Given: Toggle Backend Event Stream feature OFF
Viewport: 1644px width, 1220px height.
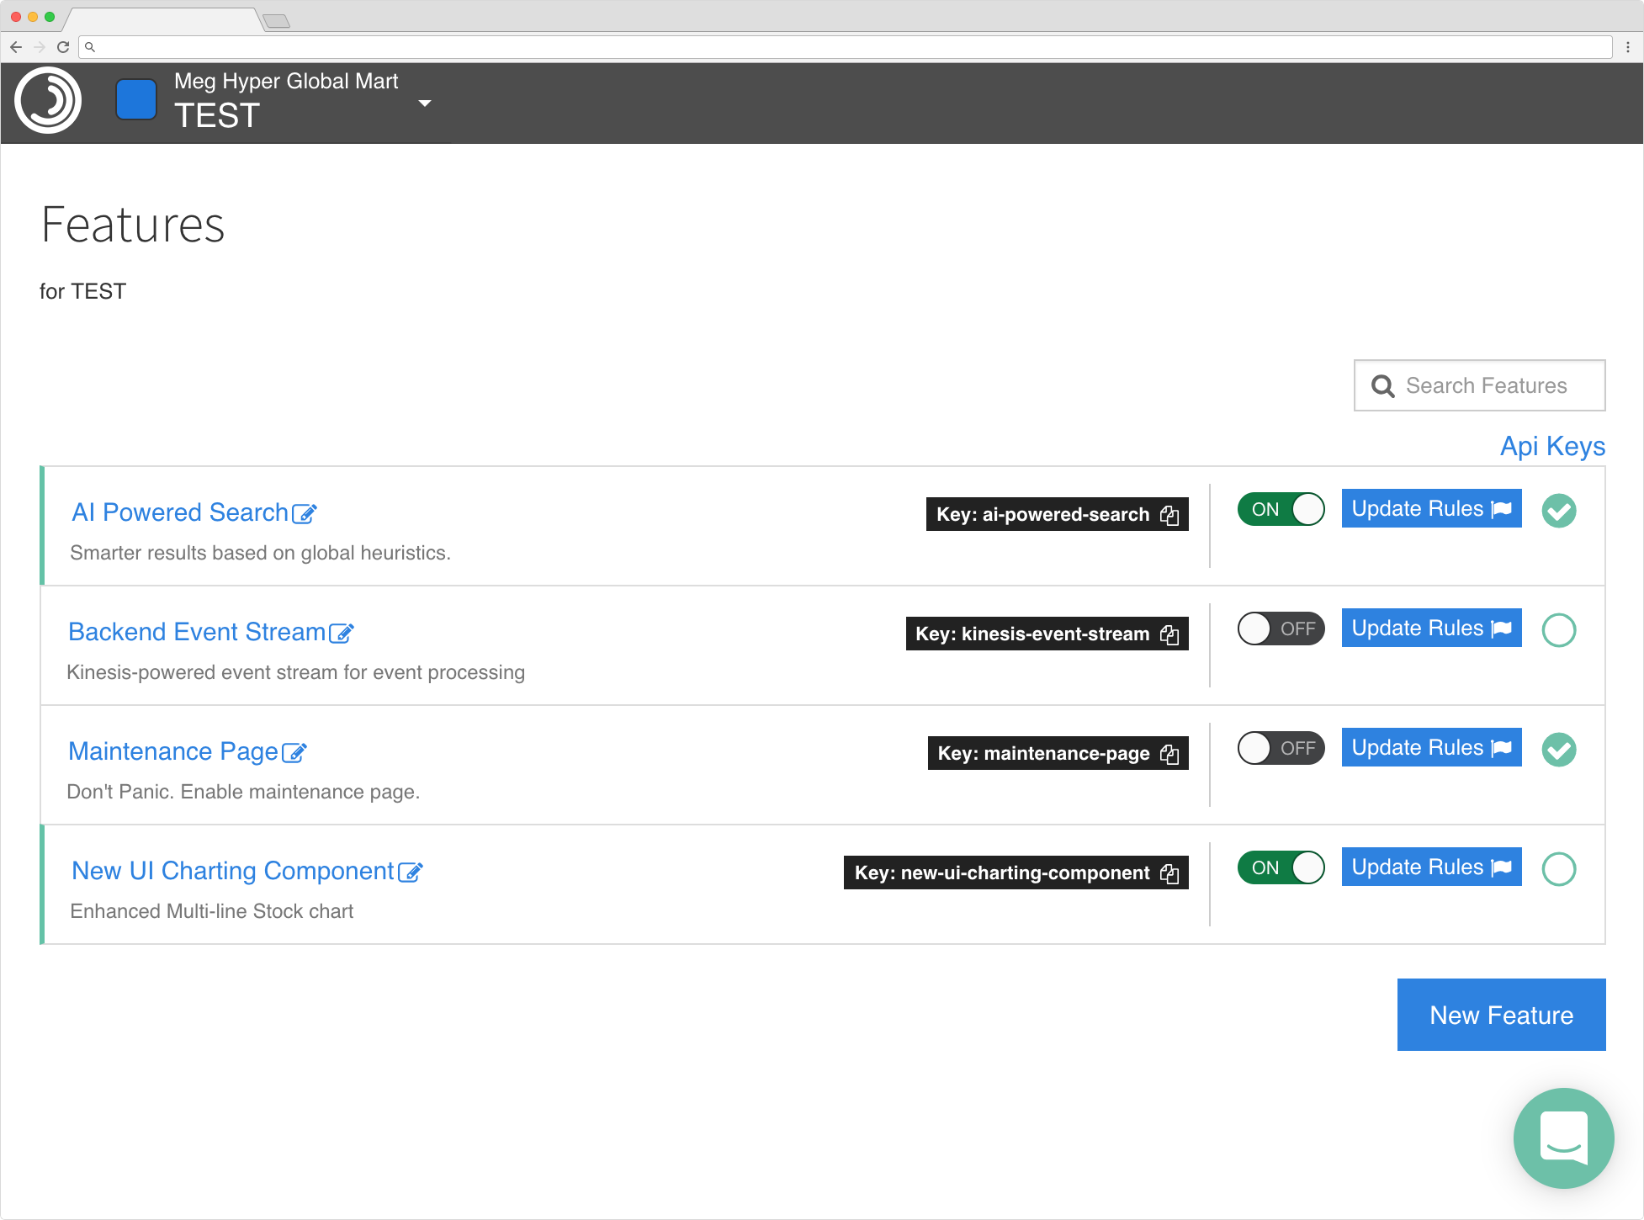Looking at the screenshot, I should coord(1279,629).
